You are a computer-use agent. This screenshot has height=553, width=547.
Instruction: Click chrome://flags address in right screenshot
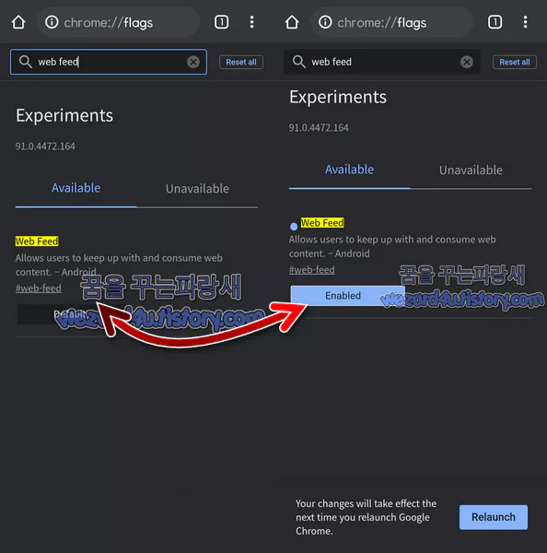[381, 23]
